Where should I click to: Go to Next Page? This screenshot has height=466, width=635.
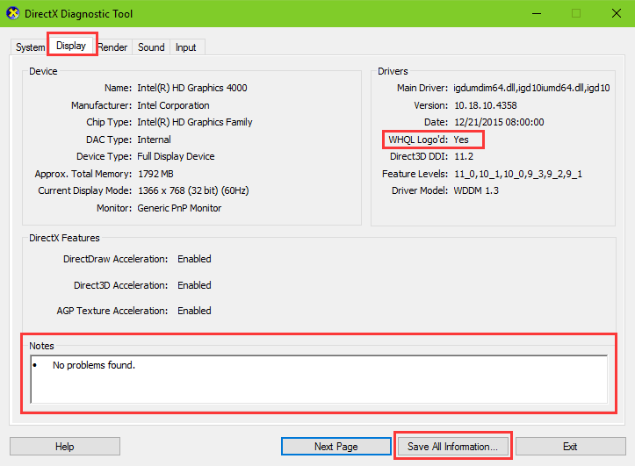(x=336, y=446)
